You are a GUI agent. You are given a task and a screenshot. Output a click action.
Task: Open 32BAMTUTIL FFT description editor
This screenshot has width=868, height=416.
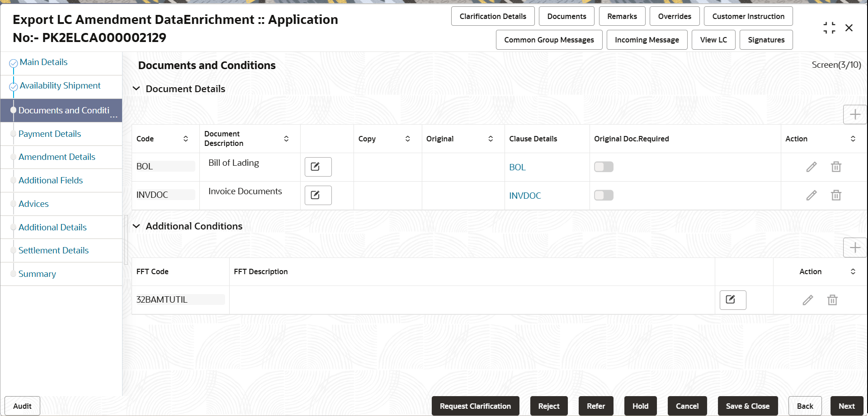[x=732, y=300]
